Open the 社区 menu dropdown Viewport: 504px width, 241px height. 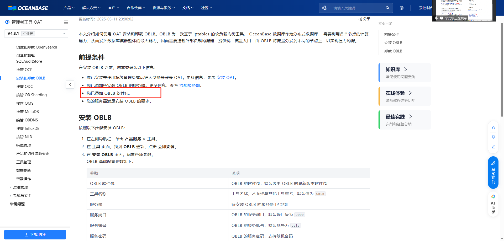click(x=207, y=8)
